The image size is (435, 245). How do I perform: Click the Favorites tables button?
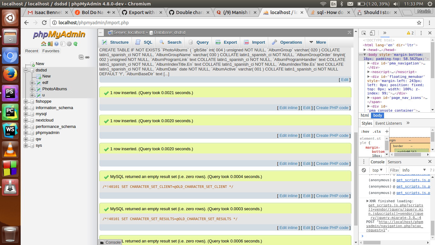(x=51, y=51)
